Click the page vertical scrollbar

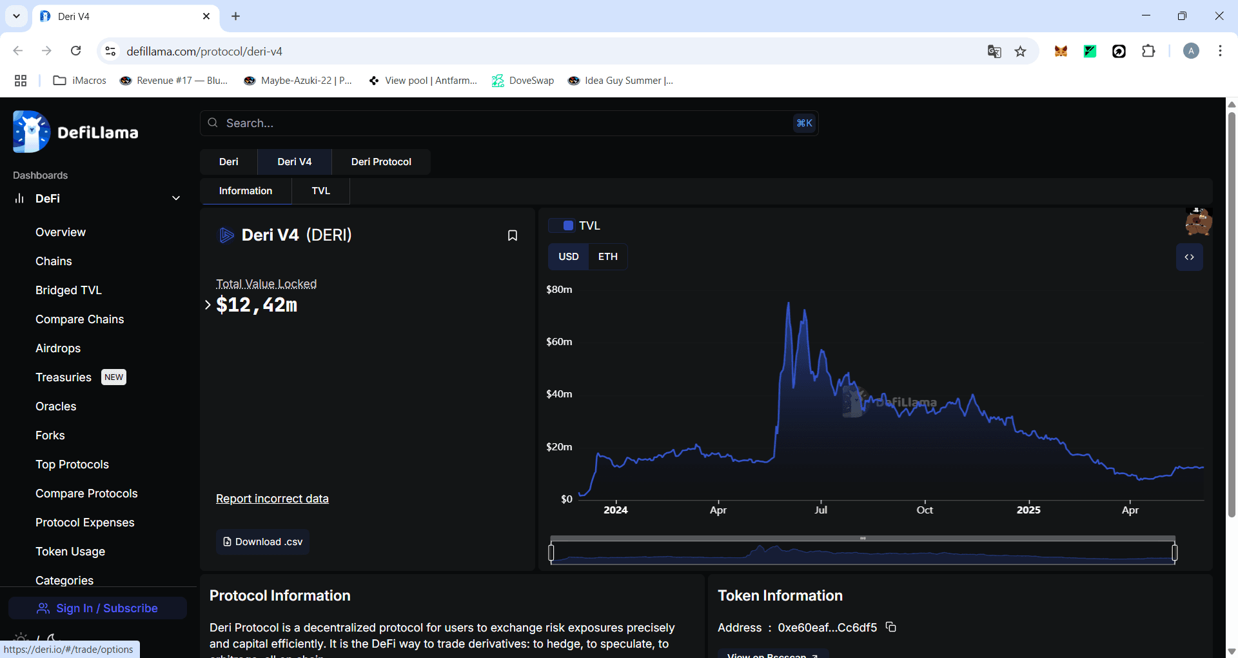coord(1232,314)
